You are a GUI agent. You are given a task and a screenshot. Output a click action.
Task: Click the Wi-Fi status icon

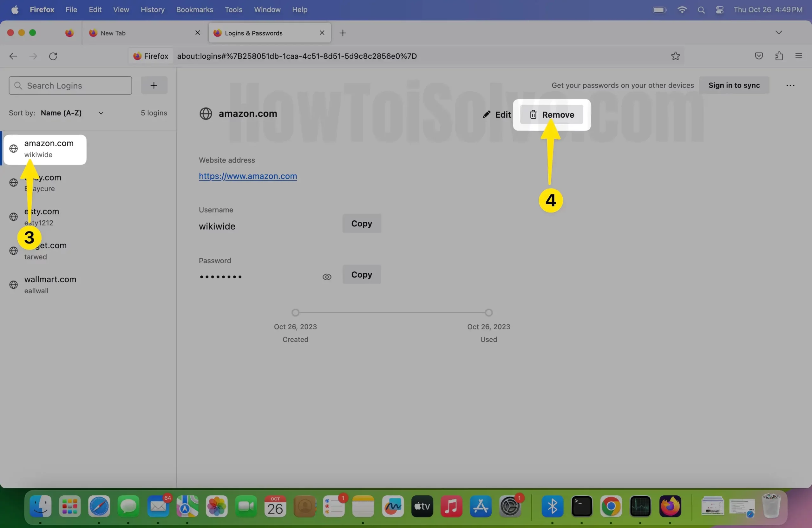[x=682, y=10]
